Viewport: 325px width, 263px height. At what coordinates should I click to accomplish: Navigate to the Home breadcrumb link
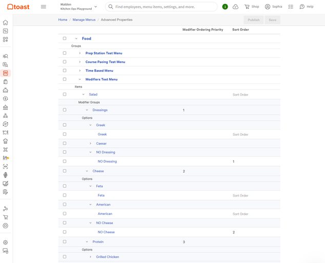(x=63, y=20)
